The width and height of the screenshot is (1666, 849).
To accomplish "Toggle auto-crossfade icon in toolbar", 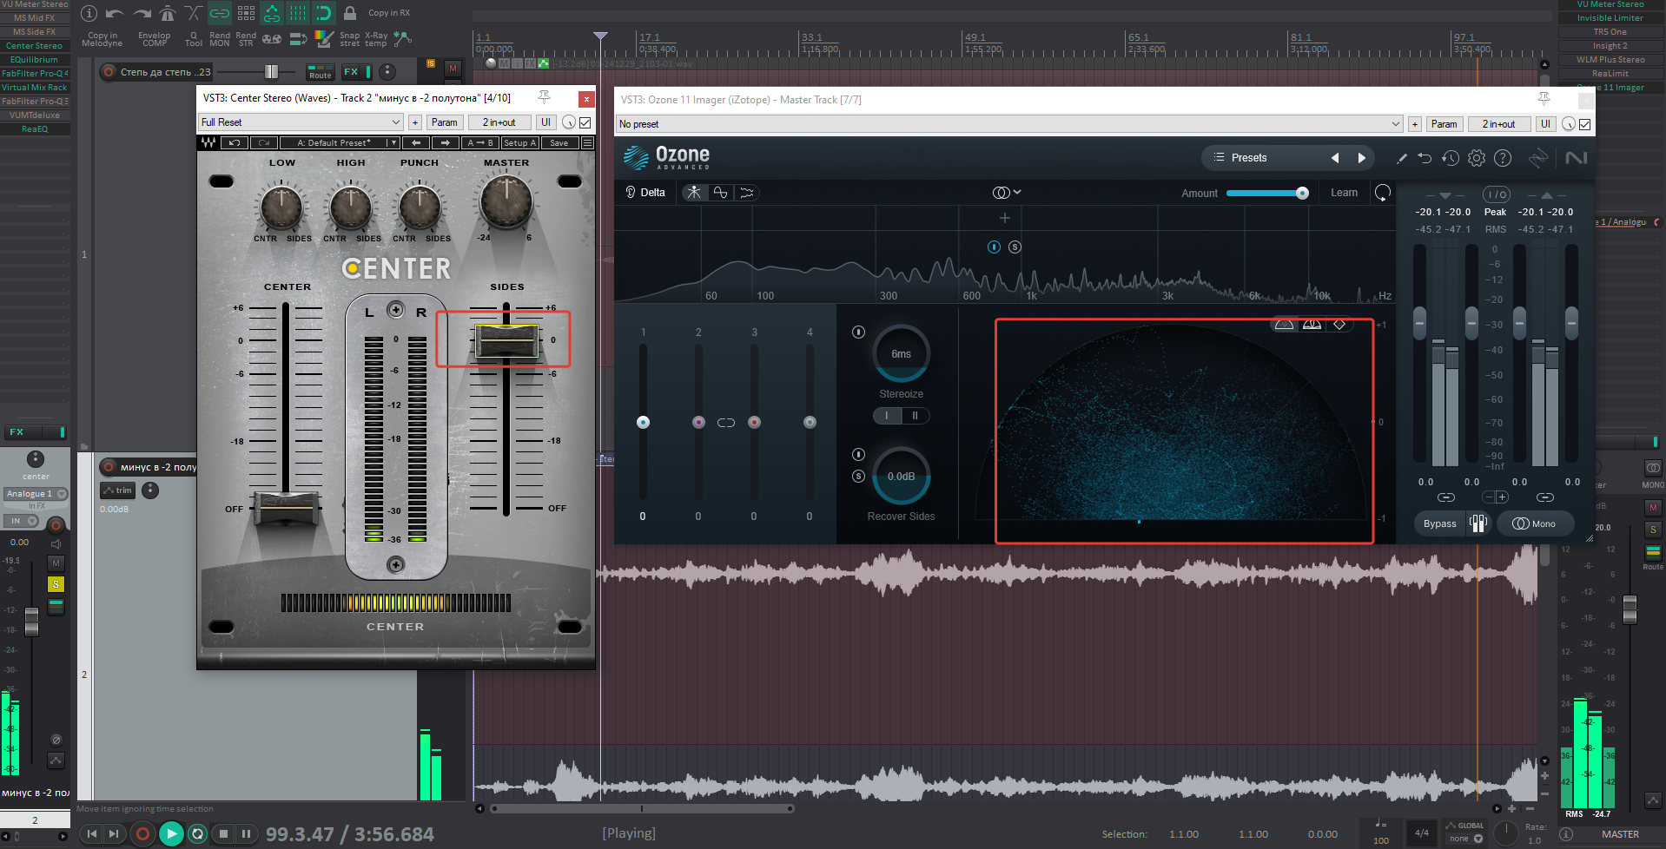I will click(194, 13).
